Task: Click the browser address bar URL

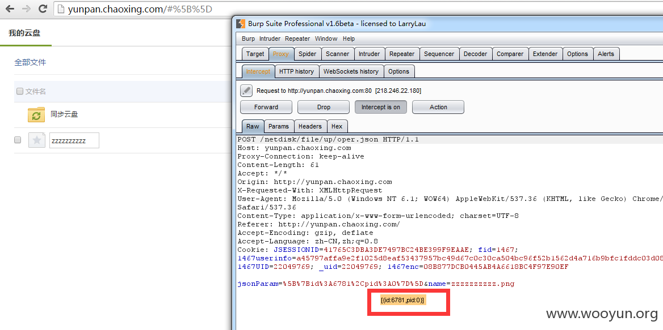Action: (140, 9)
